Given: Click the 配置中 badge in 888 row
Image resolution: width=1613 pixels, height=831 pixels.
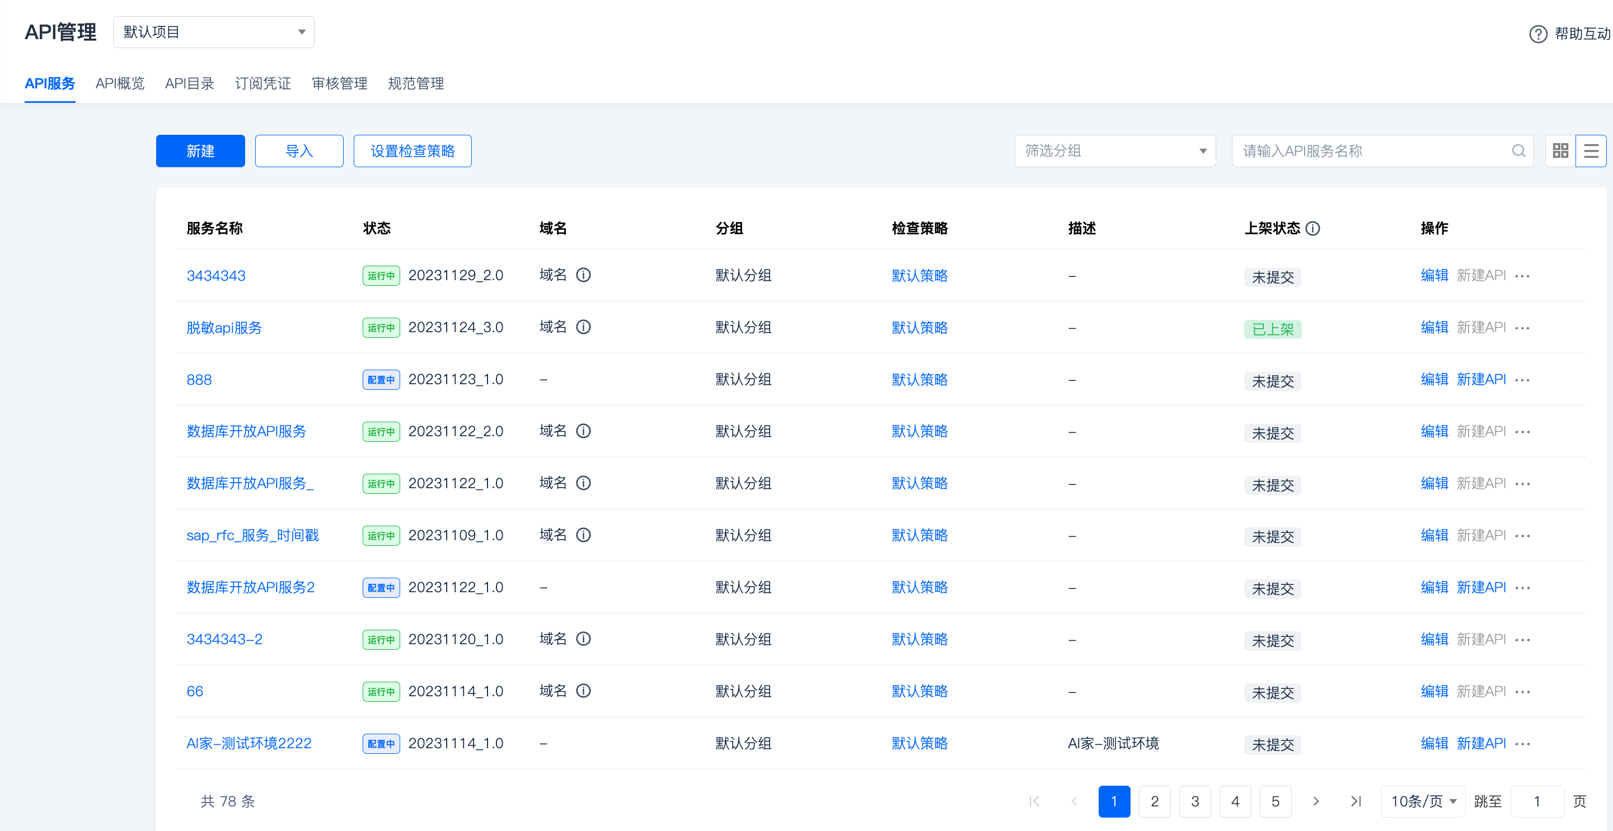Looking at the screenshot, I should click(x=381, y=380).
